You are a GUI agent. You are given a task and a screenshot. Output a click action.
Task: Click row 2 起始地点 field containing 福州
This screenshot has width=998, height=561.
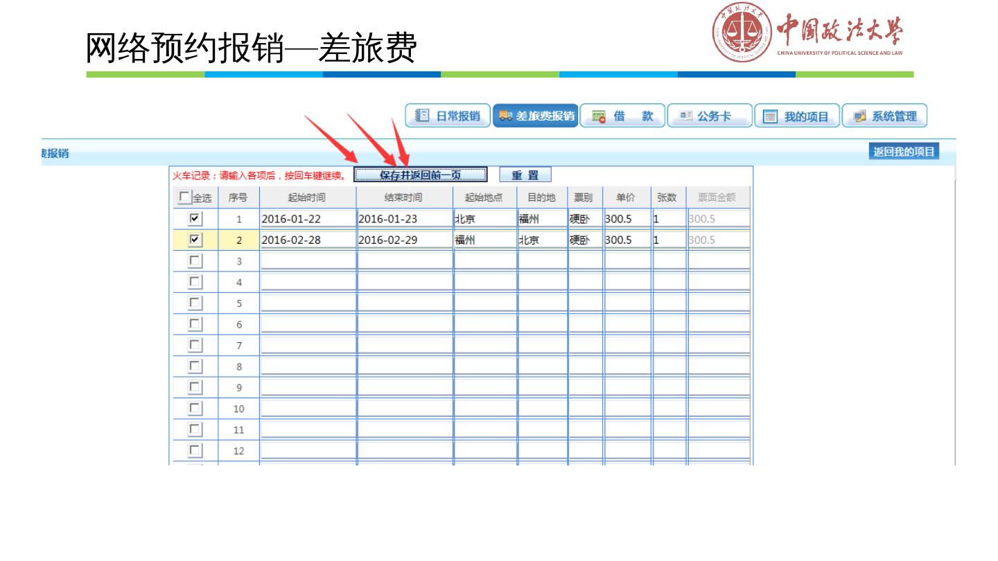click(x=486, y=240)
